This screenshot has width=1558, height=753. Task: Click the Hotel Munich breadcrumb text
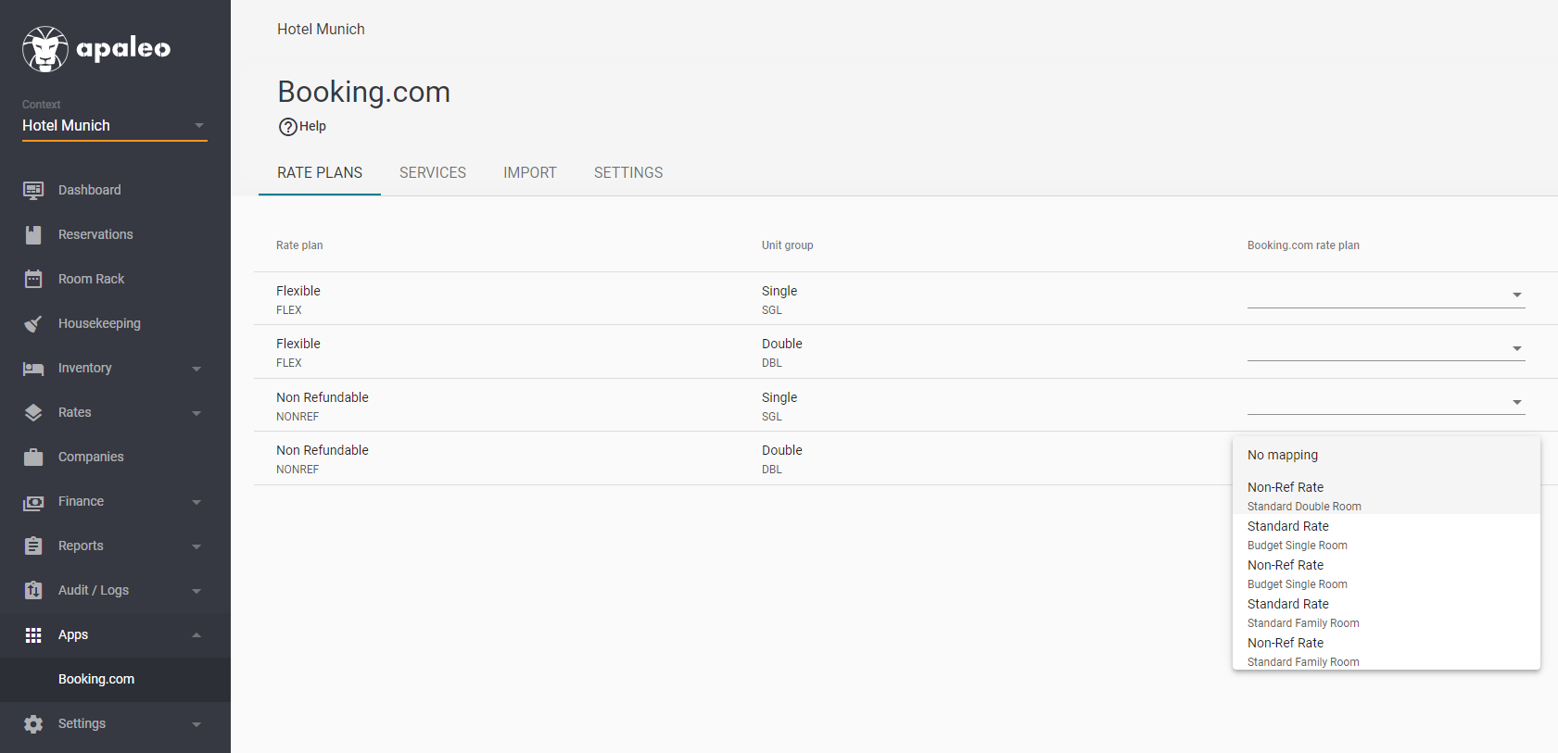coord(321,29)
